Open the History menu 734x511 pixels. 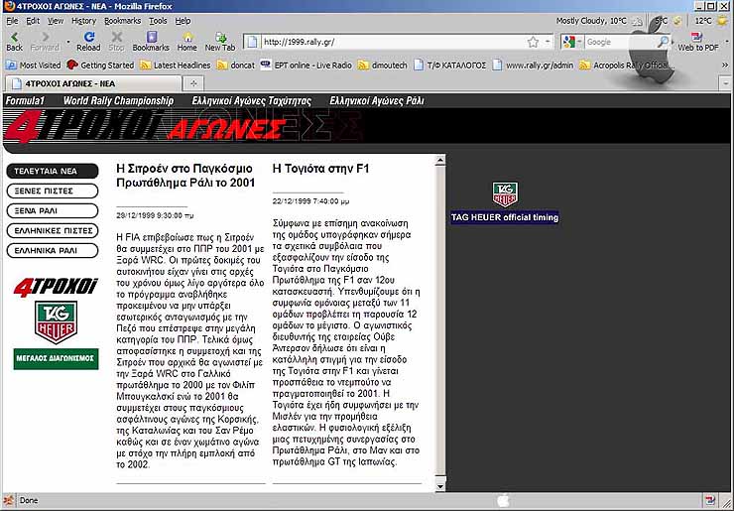[x=83, y=21]
